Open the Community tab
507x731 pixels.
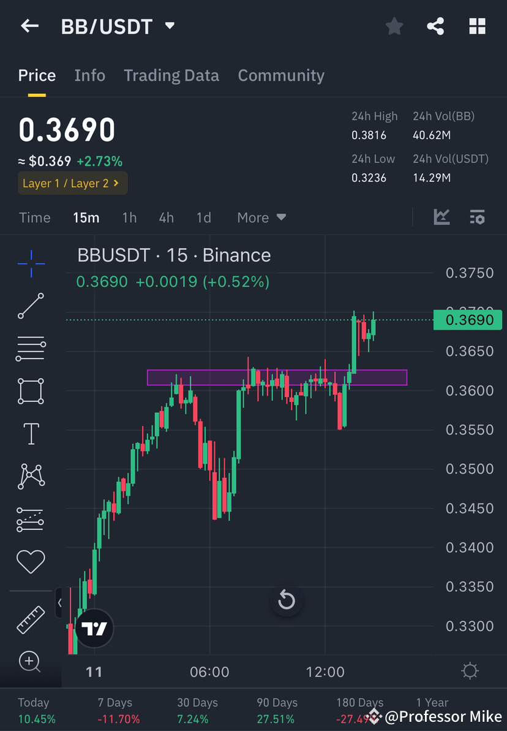click(x=281, y=75)
